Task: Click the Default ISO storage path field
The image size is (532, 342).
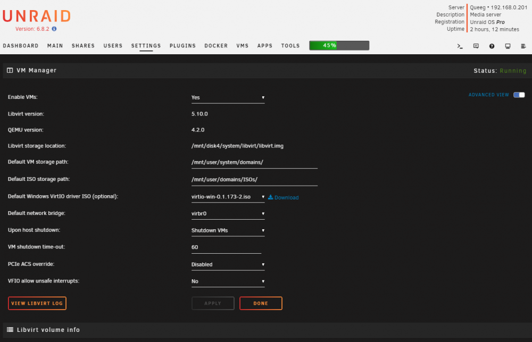Action: (x=254, y=180)
